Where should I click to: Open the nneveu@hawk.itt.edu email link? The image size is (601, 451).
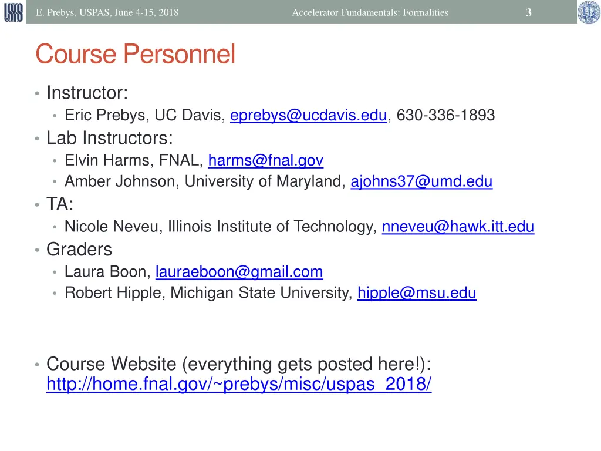point(458,226)
